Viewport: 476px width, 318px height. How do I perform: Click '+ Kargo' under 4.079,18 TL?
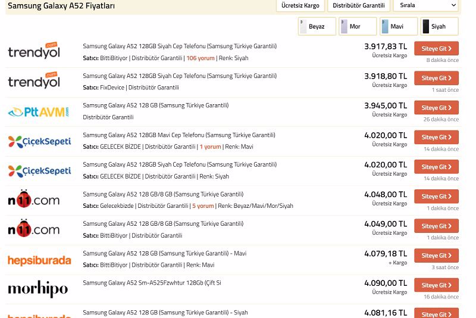point(397,263)
